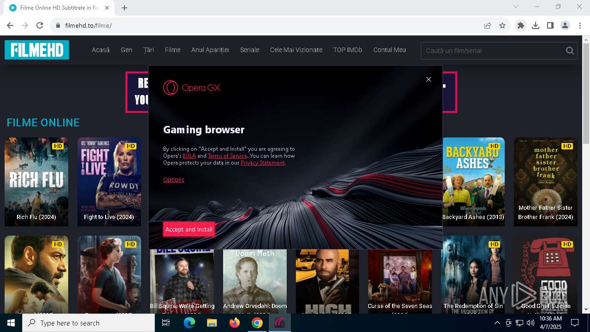Screen dimensions: 590x332
Task: Open Contul Meu
Action: coord(389,50)
